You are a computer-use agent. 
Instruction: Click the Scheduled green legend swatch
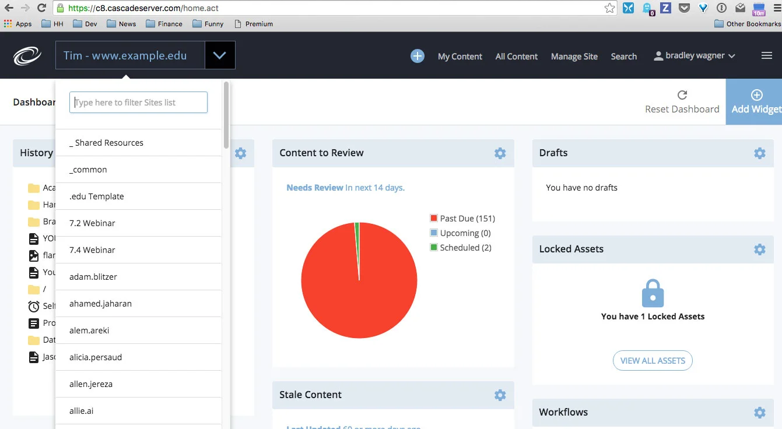pyautogui.click(x=434, y=248)
